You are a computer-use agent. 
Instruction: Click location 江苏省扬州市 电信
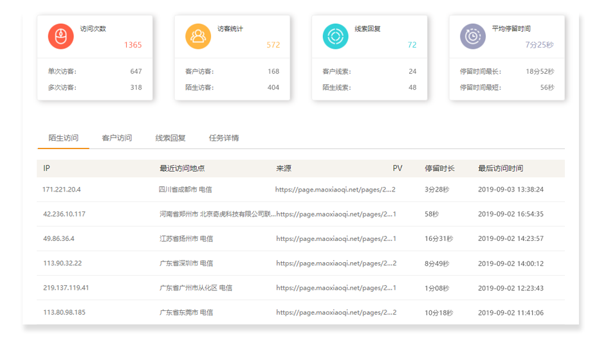[186, 238]
